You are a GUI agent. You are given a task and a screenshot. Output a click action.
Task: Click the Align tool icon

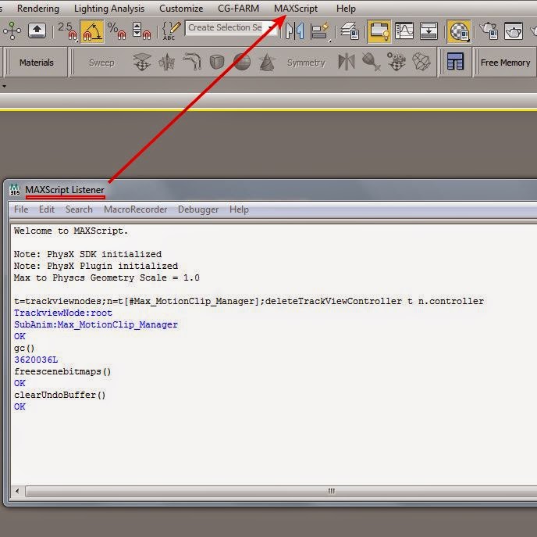coord(320,30)
